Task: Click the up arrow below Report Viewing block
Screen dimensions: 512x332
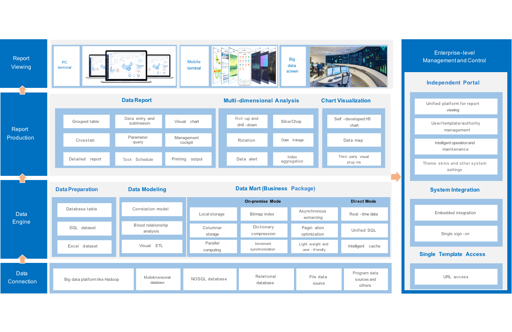Action: point(23,90)
